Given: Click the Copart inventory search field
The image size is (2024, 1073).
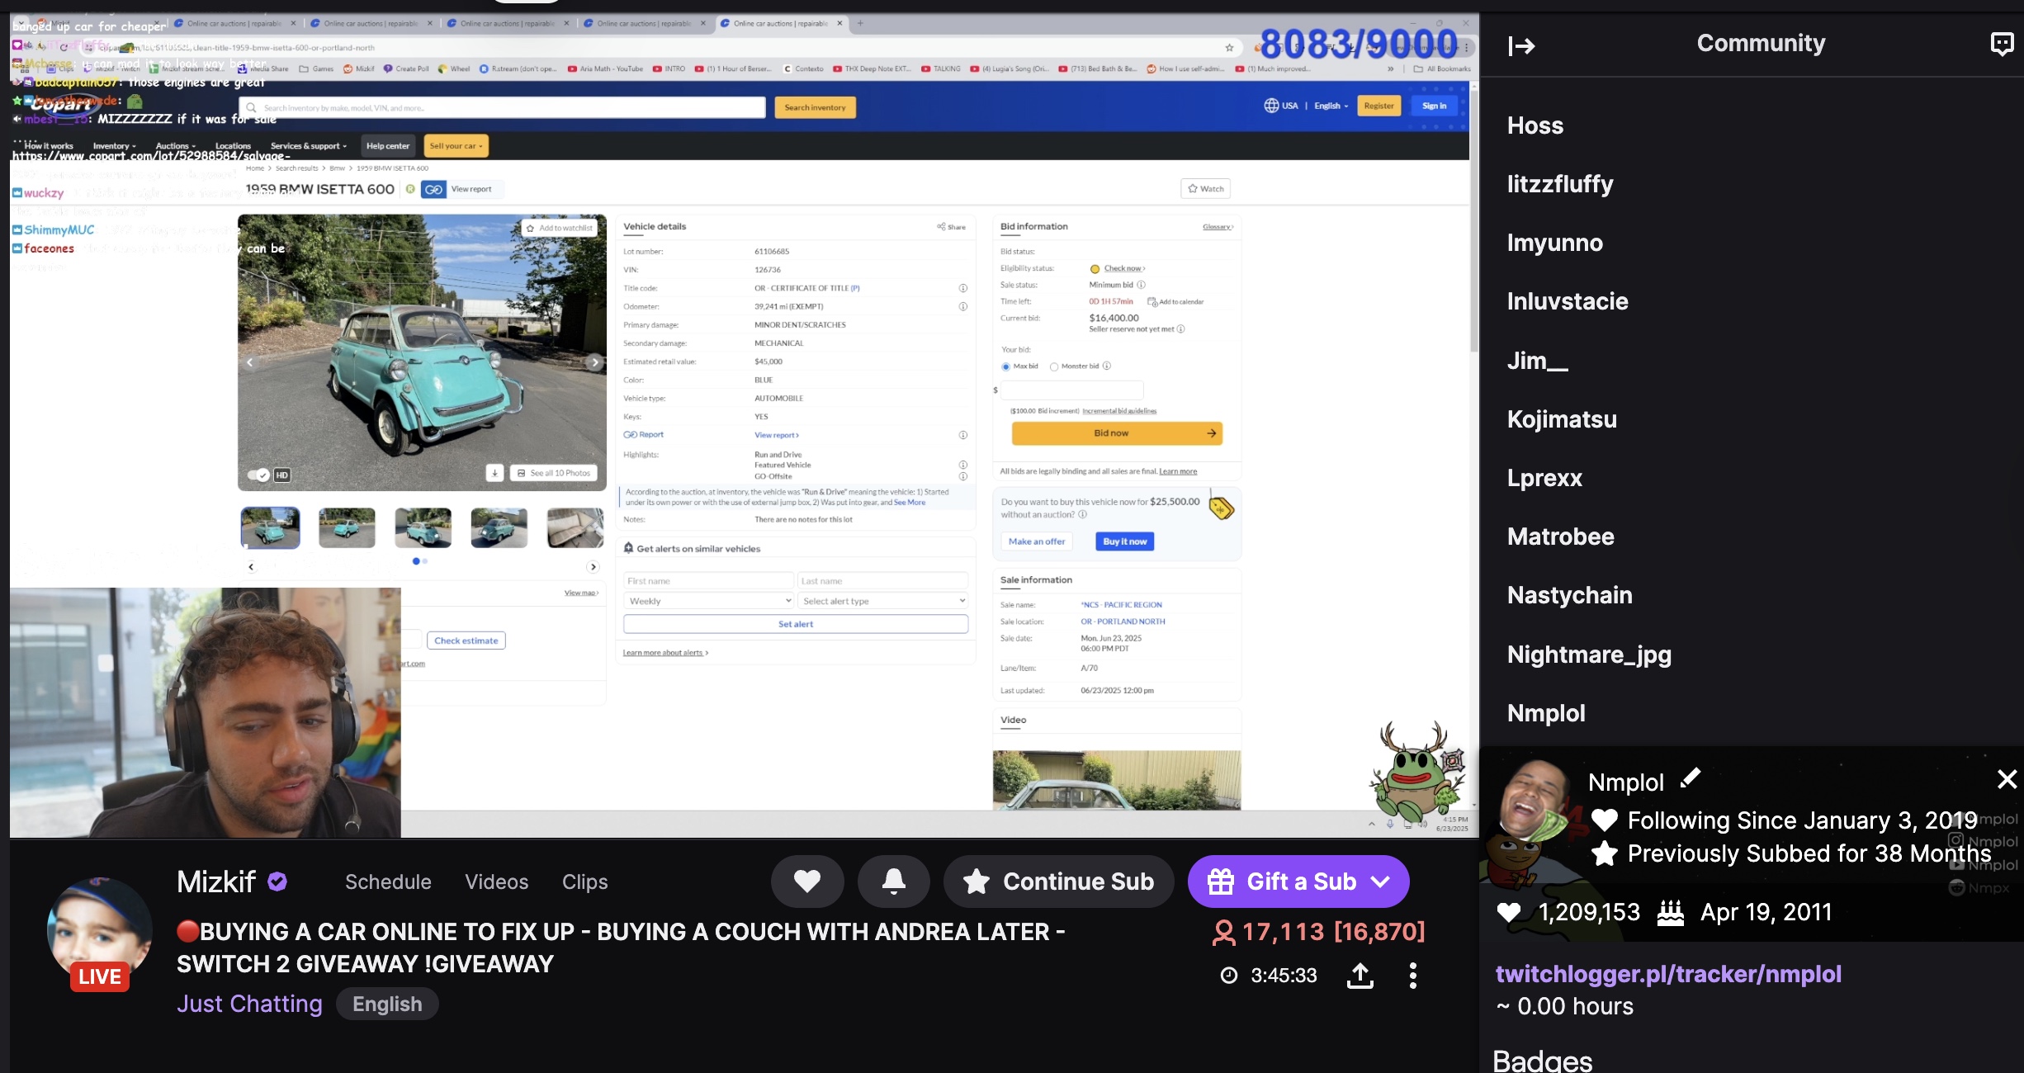Looking at the screenshot, I should 502,107.
